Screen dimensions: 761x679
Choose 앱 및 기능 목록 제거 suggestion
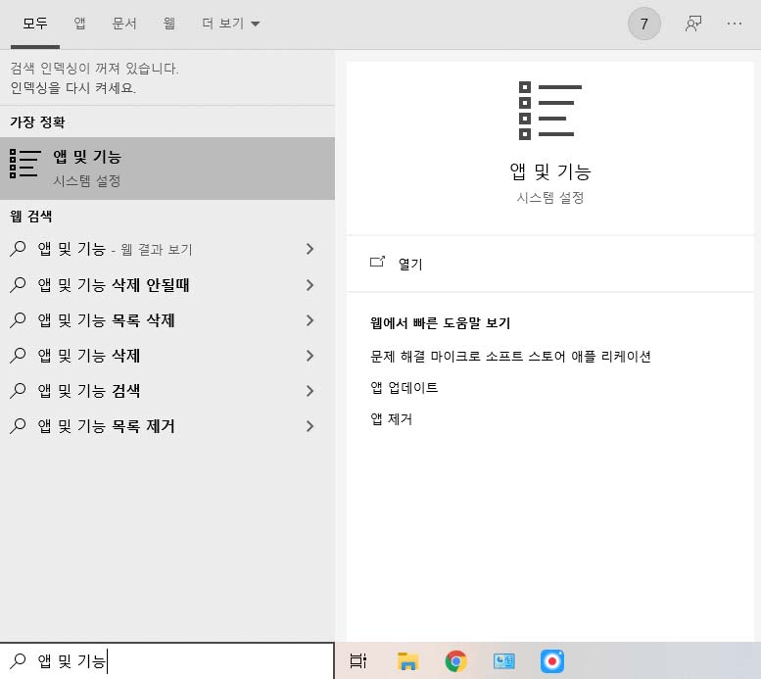click(x=167, y=426)
